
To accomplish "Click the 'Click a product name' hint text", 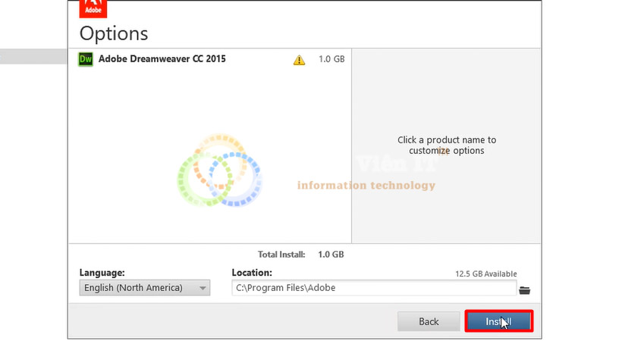I will [447, 145].
